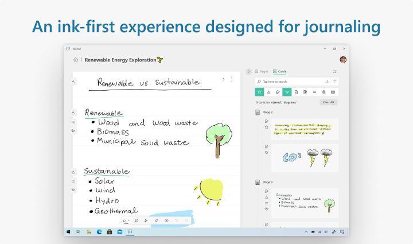Click Redo in the ink toolbar

point(186,220)
